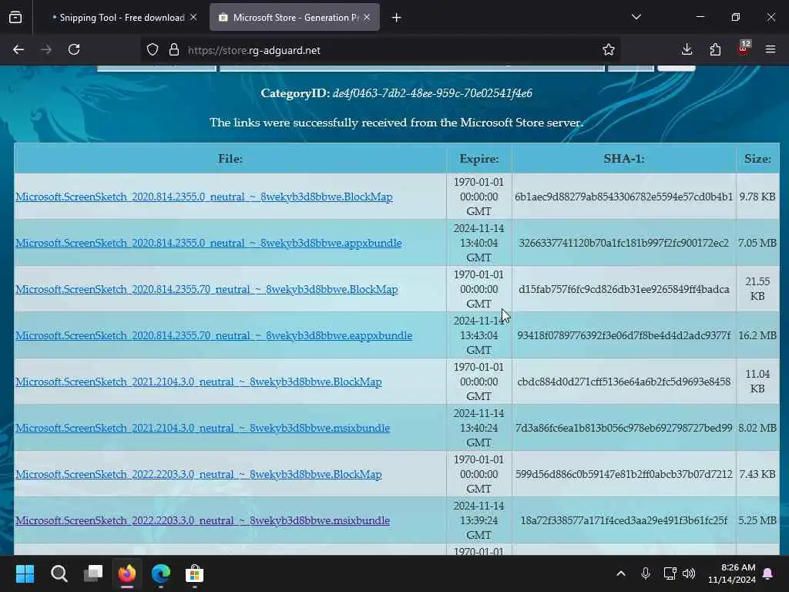Launch Microsoft Edge from taskbar
Screen dimensions: 789x592
coord(161,573)
